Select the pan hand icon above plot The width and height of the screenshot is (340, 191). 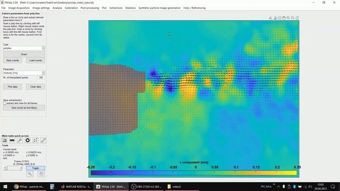coord(284,18)
